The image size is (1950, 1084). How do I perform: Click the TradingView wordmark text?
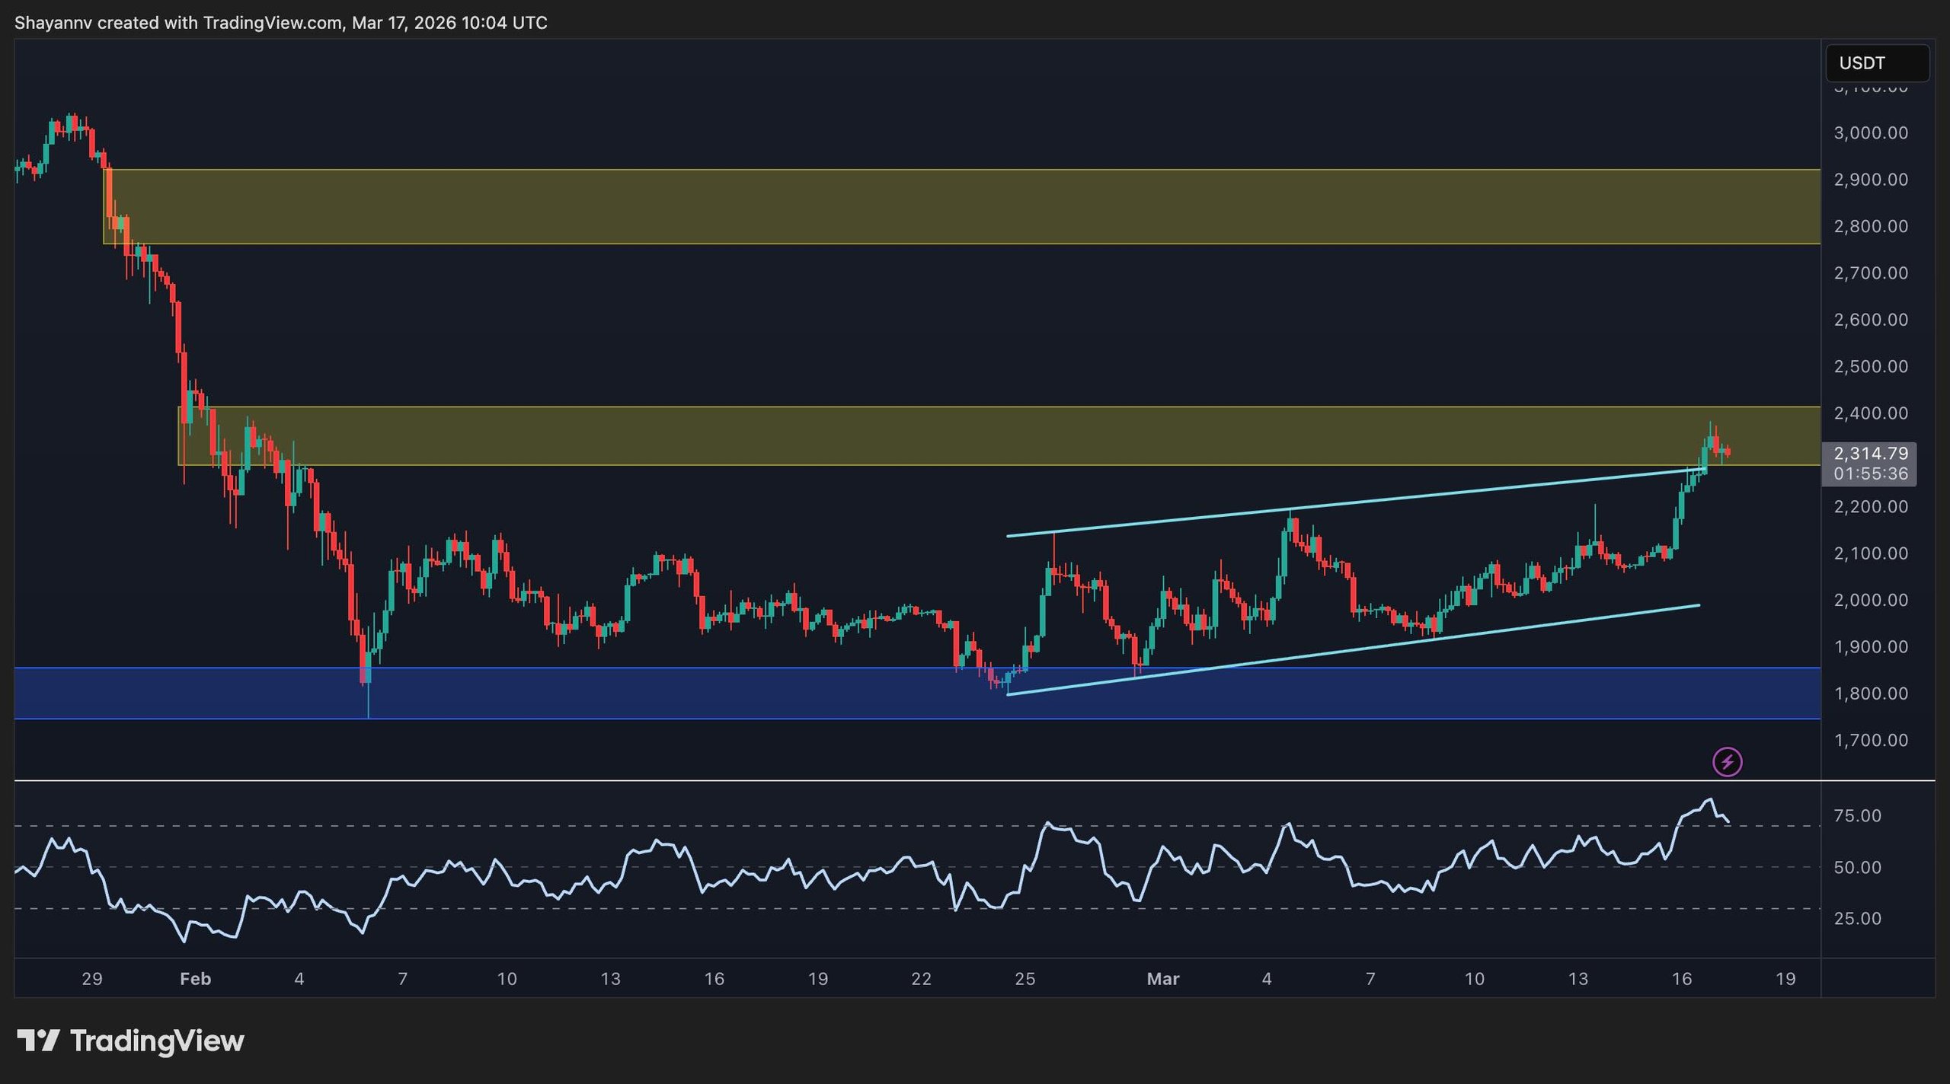(157, 1041)
